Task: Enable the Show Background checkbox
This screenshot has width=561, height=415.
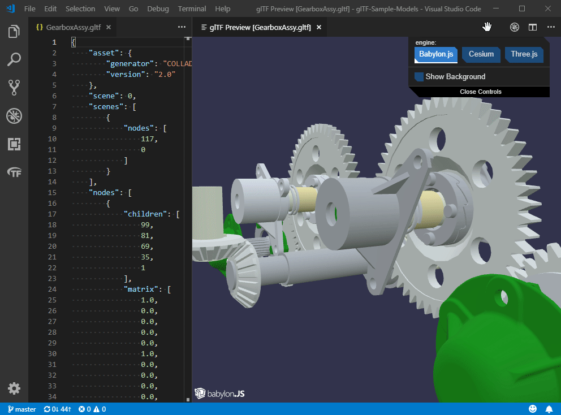Action: point(419,77)
